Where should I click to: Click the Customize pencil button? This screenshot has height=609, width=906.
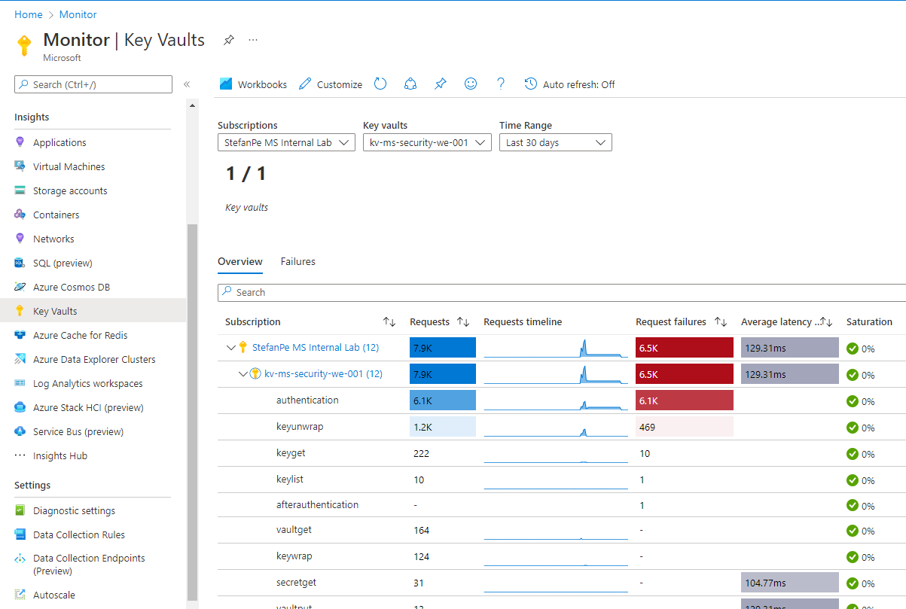click(331, 84)
